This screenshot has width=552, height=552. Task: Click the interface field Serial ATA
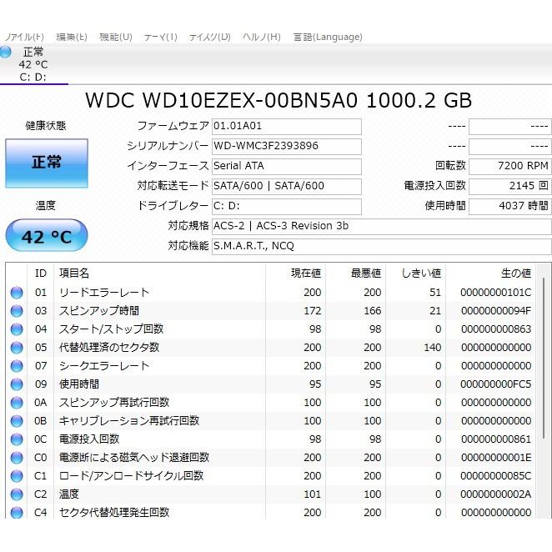click(287, 166)
